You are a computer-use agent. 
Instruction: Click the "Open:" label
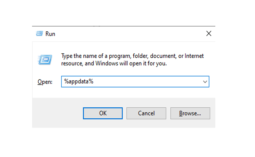[46, 82]
